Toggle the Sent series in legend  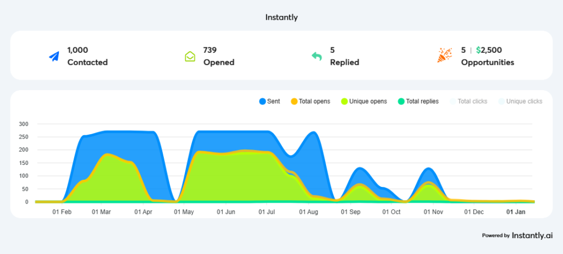coord(269,101)
